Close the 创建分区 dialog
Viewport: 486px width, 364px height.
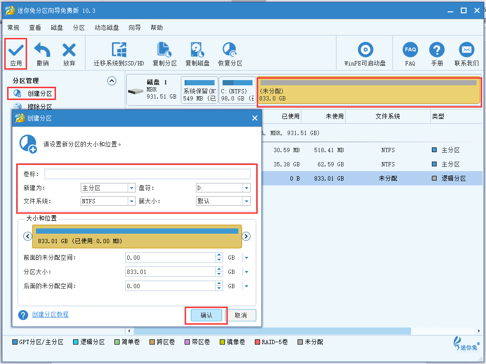(255, 118)
